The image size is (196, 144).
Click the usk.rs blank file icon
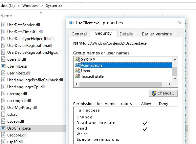(x=3, y=114)
